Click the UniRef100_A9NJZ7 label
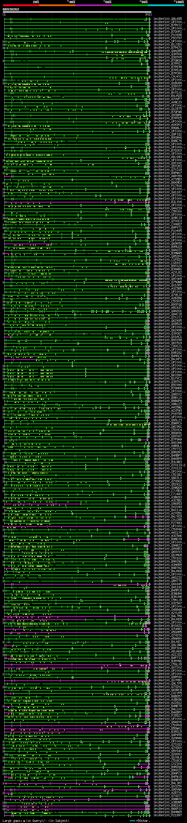187x823 pixels. (x=168, y=404)
